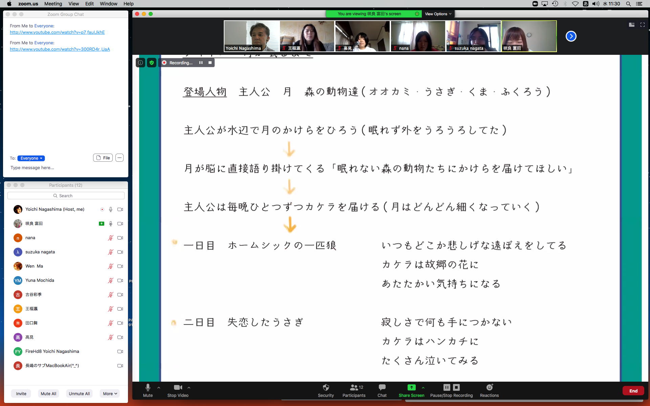Image resolution: width=650 pixels, height=406 pixels.
Task: Show next video thumbnails arrow
Action: point(571,36)
